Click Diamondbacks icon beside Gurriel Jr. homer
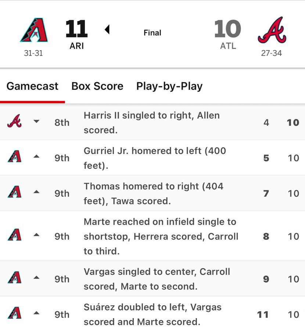The image size is (305, 331). [14, 157]
